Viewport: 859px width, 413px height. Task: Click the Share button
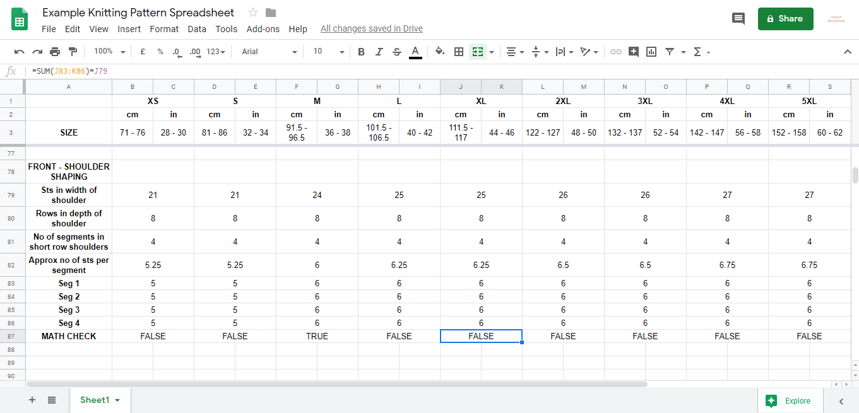pyautogui.click(x=785, y=18)
